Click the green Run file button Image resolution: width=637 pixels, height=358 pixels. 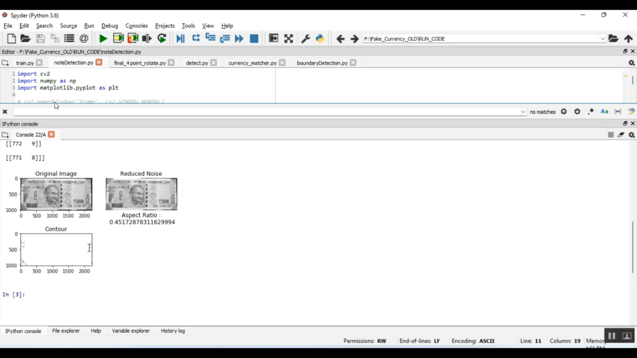point(103,39)
